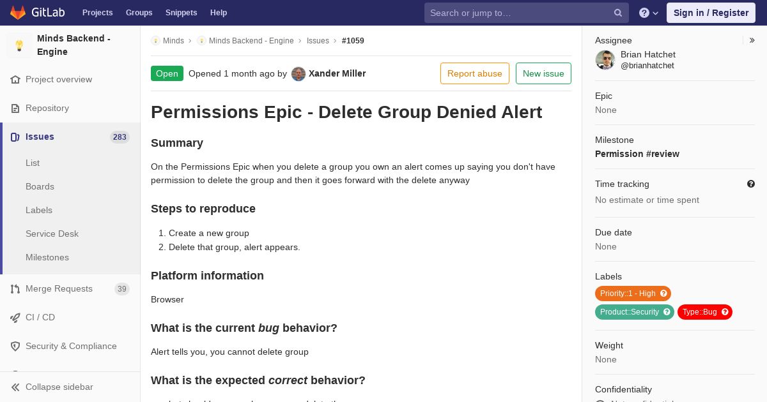Click Brian Hatchet's assignee avatar
This screenshot has width=767, height=402.
[605, 60]
